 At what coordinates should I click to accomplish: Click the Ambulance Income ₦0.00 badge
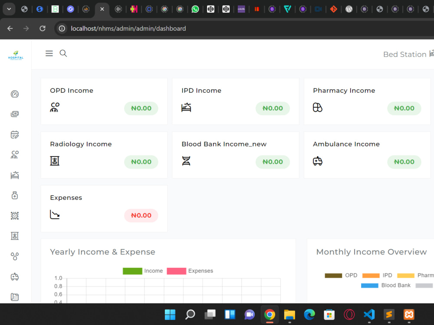404,162
